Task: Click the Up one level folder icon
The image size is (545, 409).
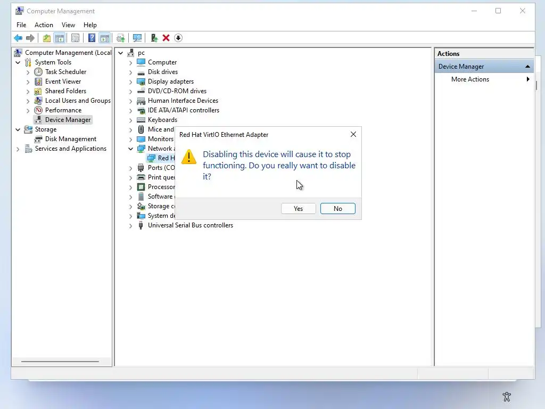Action: click(x=47, y=38)
